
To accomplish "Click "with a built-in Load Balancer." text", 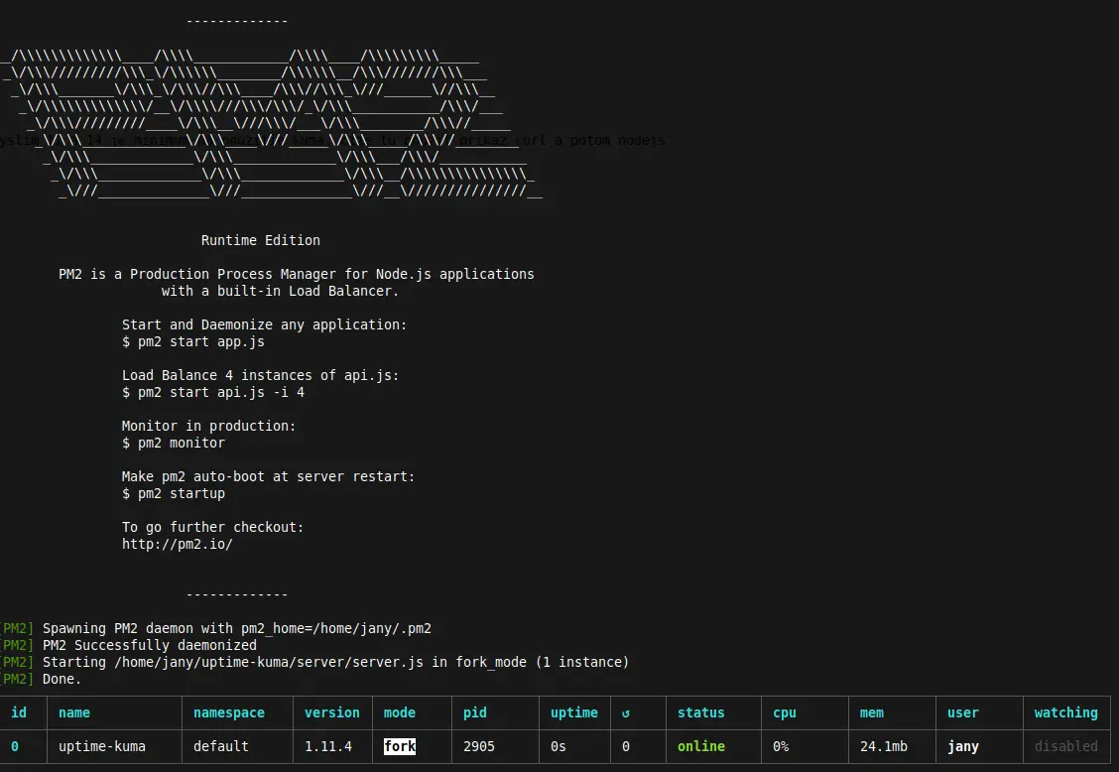I will pos(280,292).
